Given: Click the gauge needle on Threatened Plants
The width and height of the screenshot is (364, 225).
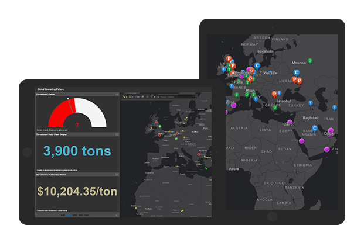Looking at the screenshot, I should point(70,106).
